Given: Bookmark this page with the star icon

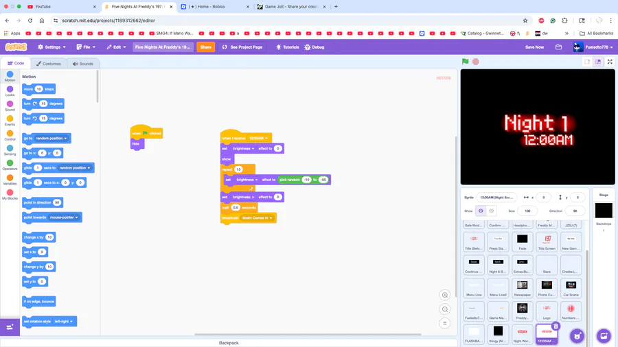Looking at the screenshot, I should click(525, 21).
